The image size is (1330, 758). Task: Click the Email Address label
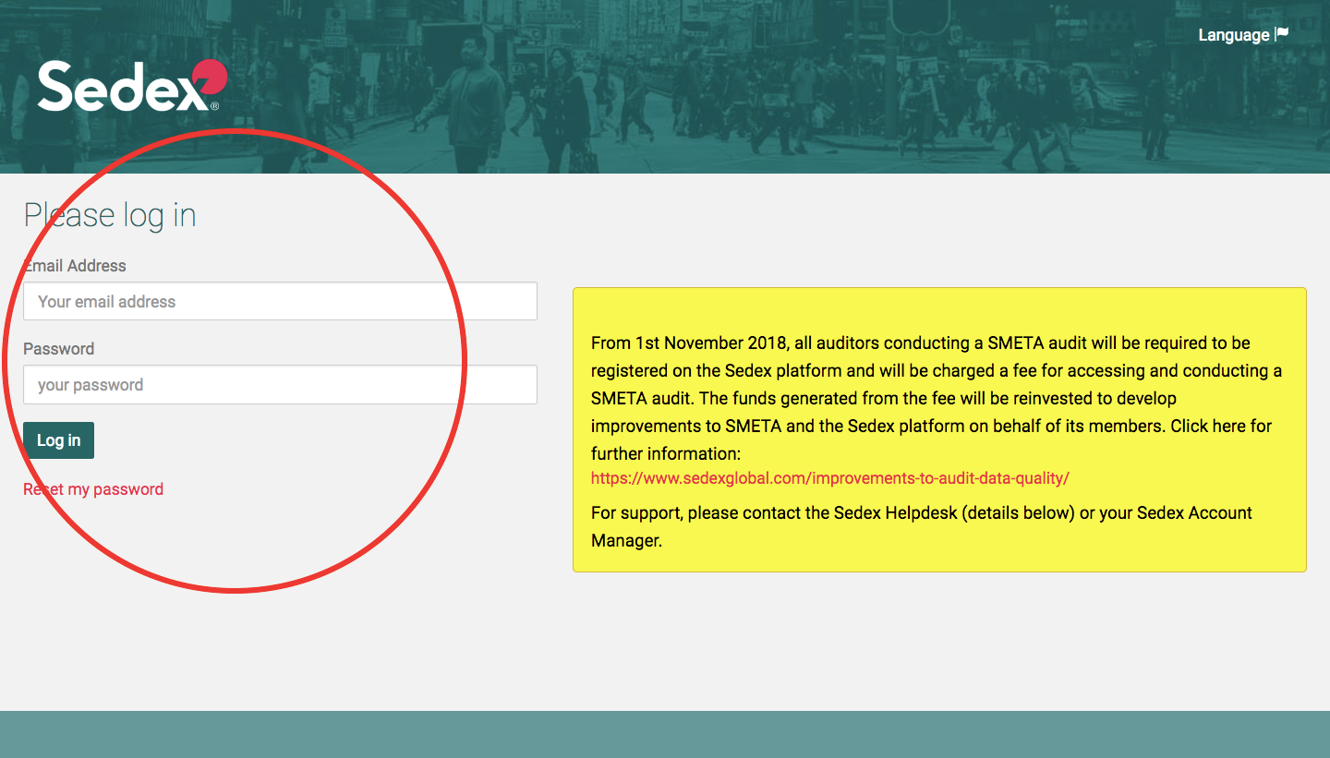tap(75, 266)
